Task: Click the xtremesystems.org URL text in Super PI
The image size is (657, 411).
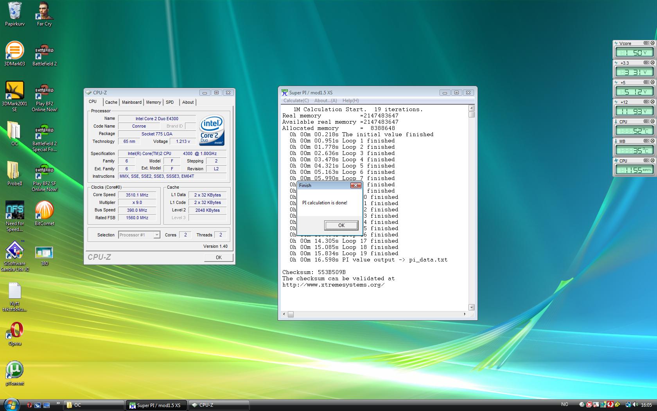Action: (x=333, y=285)
